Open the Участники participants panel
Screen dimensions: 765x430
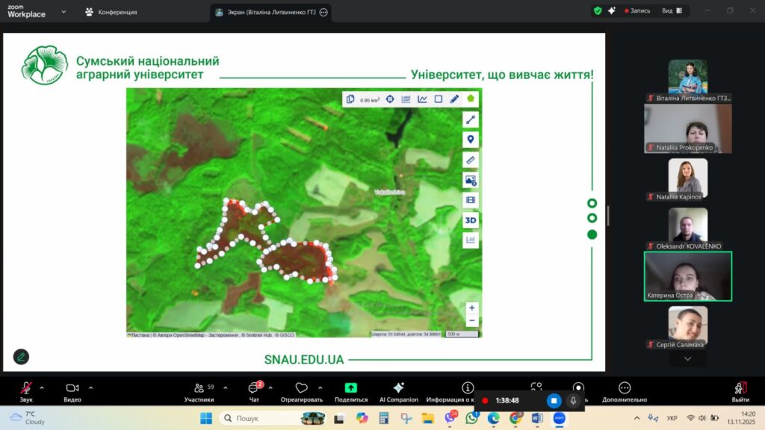[x=199, y=391]
